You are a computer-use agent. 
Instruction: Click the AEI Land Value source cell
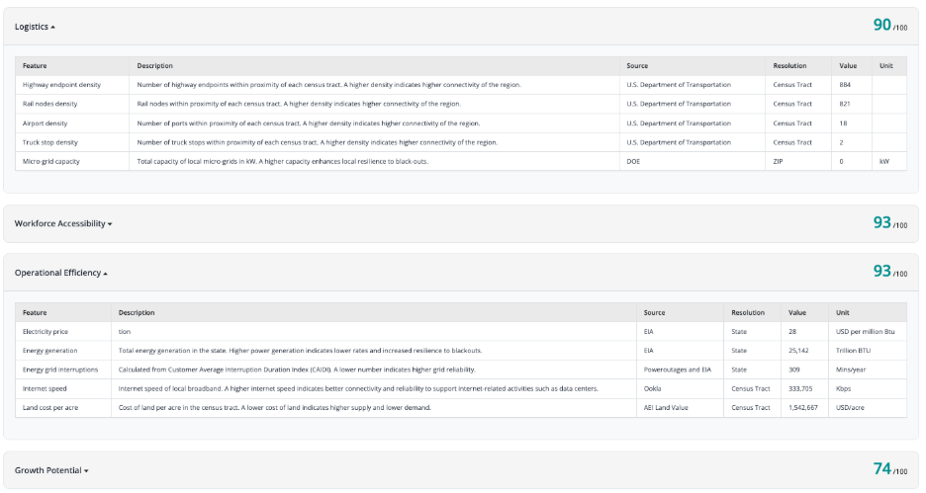point(666,407)
